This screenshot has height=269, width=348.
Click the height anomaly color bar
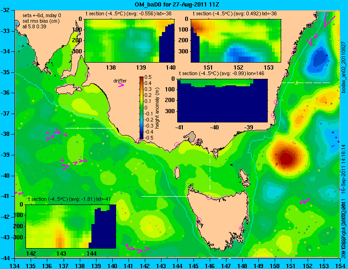coord(142,108)
